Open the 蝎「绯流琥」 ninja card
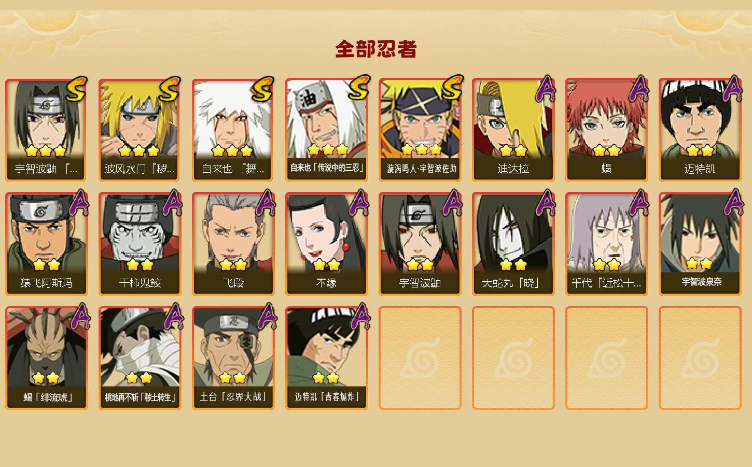752x467 pixels. pos(46,358)
